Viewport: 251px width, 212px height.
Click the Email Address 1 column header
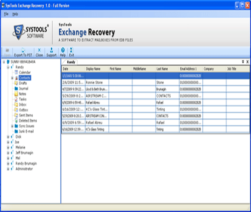[x=191, y=69]
